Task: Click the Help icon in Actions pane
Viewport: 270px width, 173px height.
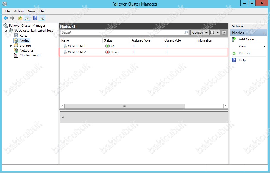Action: point(234,60)
